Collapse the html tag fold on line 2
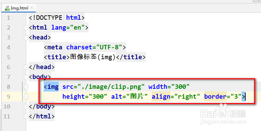The height and width of the screenshot is (131, 261). pyautogui.click(x=26, y=28)
